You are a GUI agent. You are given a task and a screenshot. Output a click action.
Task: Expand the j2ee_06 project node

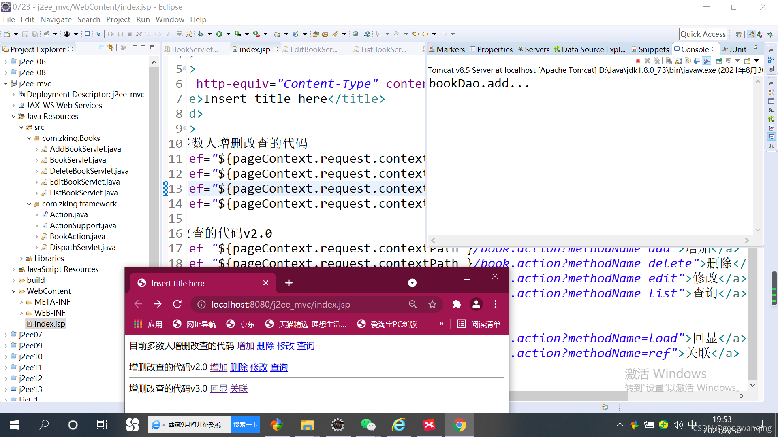[6, 62]
